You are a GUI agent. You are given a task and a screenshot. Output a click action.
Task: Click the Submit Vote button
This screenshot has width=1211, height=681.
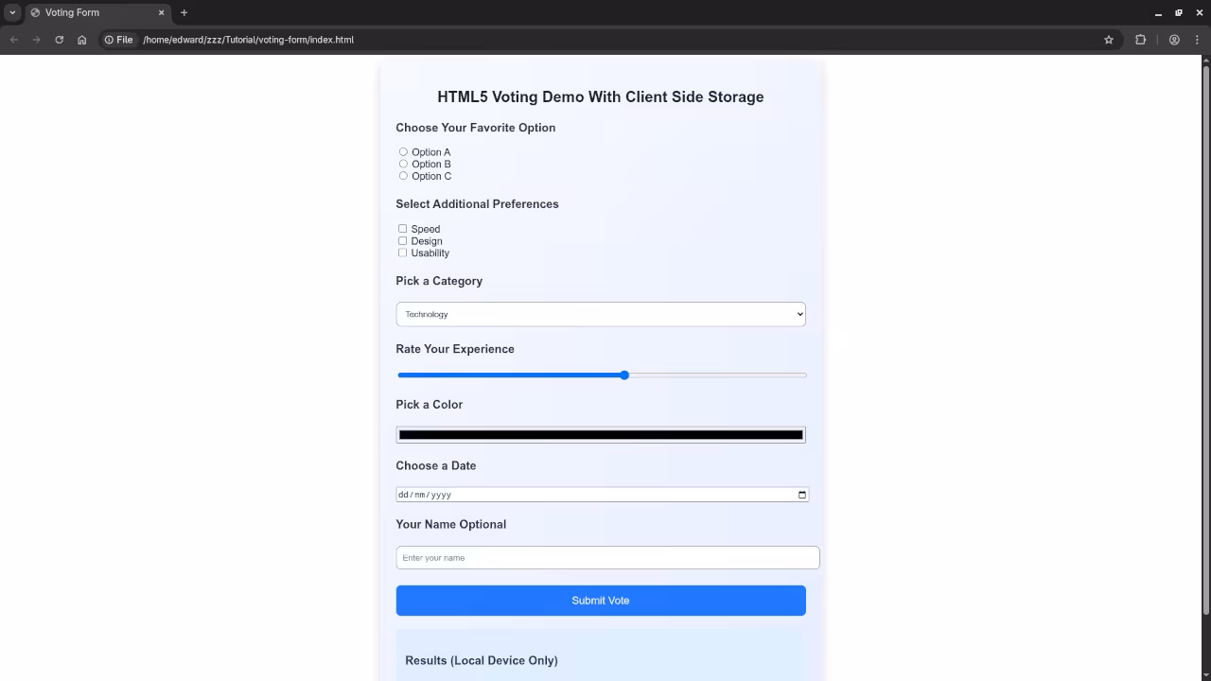point(600,600)
